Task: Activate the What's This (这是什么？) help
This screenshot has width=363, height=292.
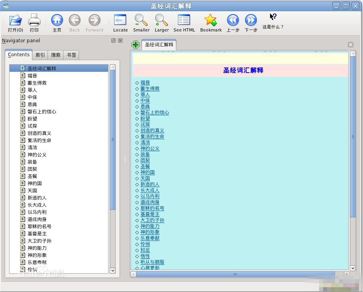Action: pyautogui.click(x=273, y=17)
